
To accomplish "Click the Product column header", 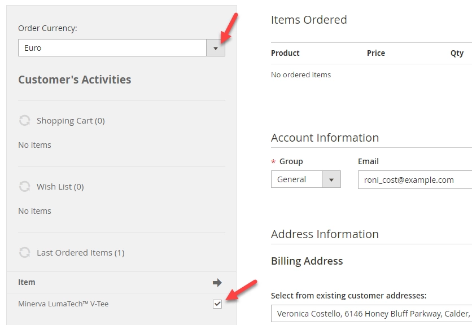I will tap(285, 53).
